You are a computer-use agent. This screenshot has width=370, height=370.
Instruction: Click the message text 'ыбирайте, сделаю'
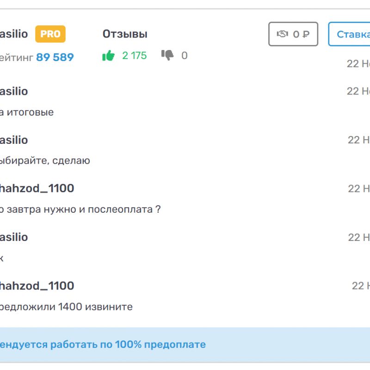(45, 161)
